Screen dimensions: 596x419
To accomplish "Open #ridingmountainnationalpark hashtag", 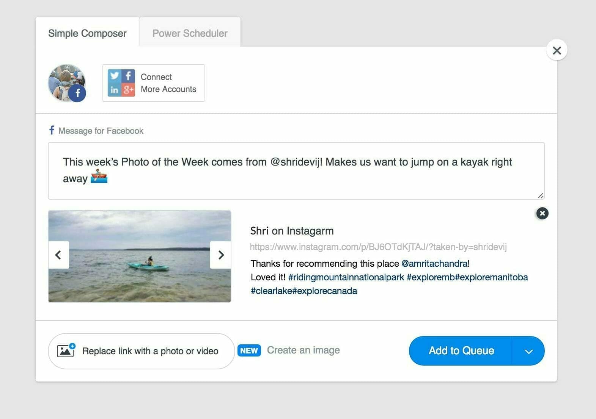I will 346,277.
